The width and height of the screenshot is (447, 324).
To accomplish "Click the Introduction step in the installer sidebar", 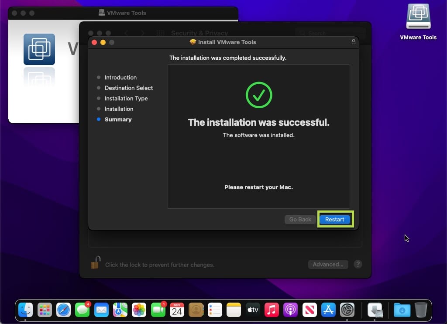I will point(120,77).
